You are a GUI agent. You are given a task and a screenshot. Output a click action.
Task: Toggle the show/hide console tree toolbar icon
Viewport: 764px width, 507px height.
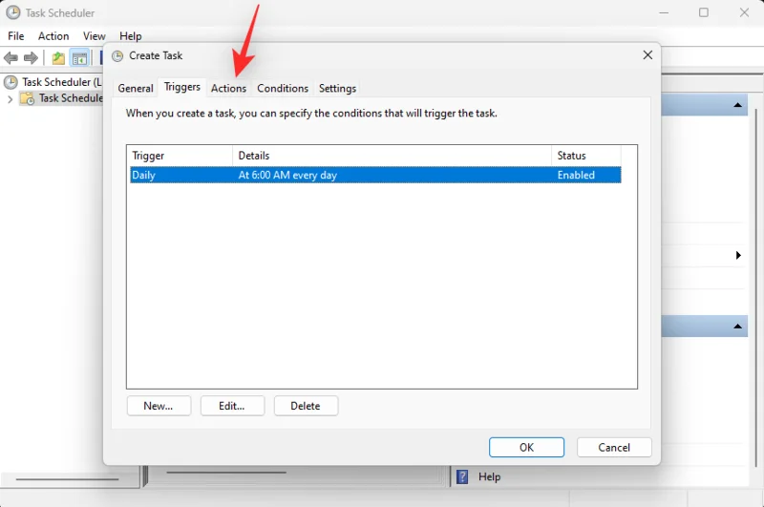[79, 58]
